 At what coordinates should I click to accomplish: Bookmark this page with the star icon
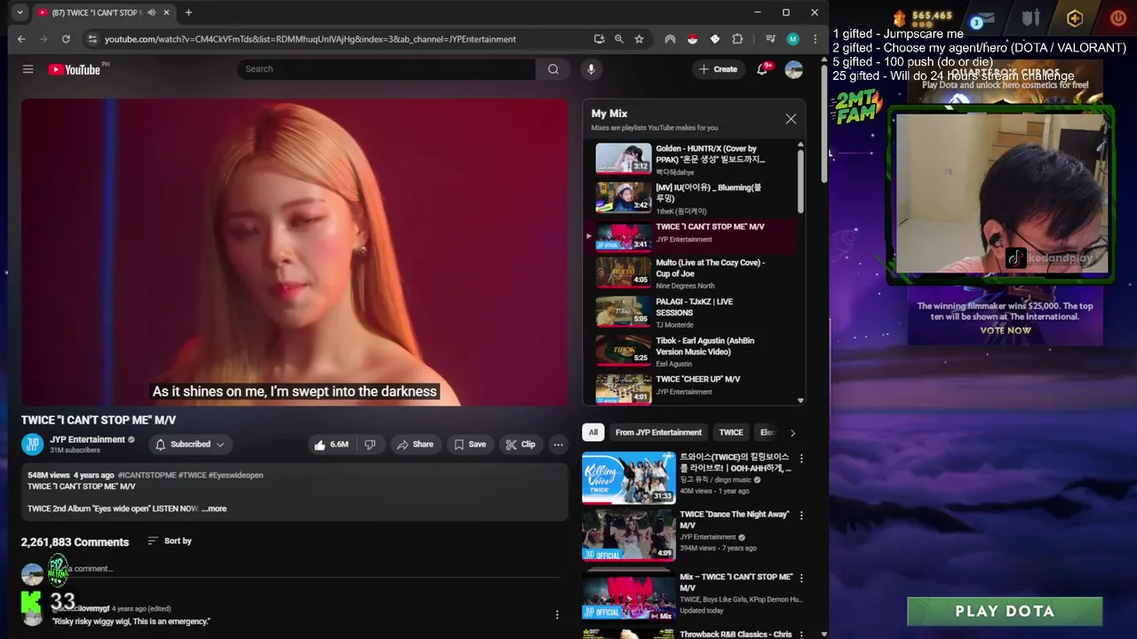tap(639, 39)
